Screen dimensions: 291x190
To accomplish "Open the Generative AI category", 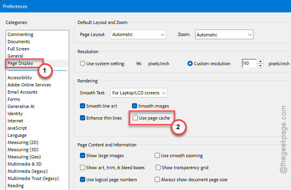I will click(21, 106).
